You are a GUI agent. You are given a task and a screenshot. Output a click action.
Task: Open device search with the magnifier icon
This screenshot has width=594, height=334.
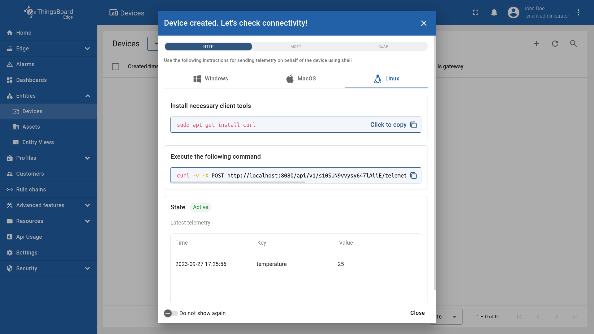click(573, 44)
